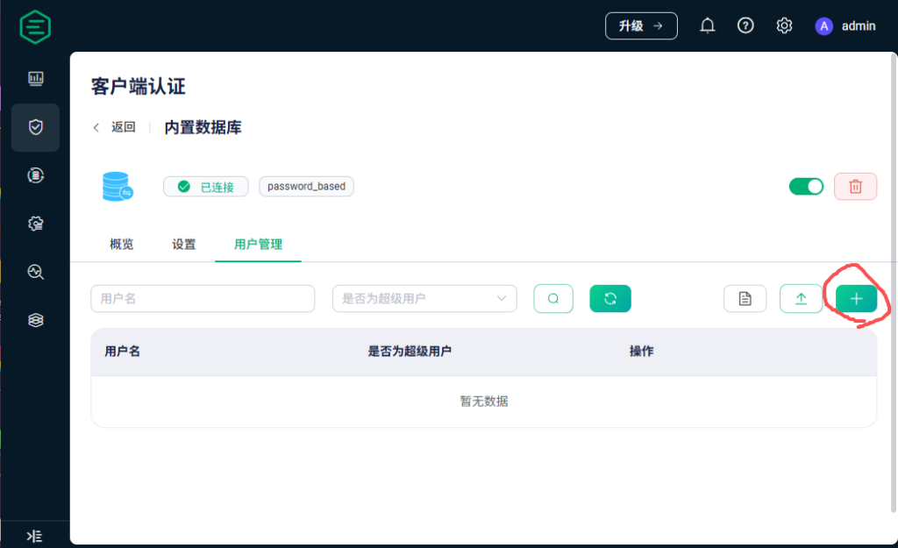Focus the 用户名 search input field

[x=203, y=298]
